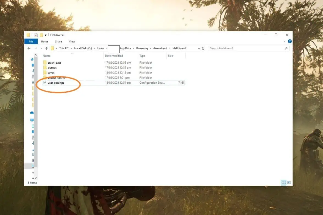Click the user_settings date 18/02/2024 12:54 am
This screenshot has width=323, height=215.
[118, 83]
